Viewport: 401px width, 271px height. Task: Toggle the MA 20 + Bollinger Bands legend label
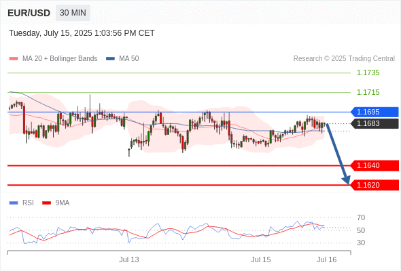point(60,59)
